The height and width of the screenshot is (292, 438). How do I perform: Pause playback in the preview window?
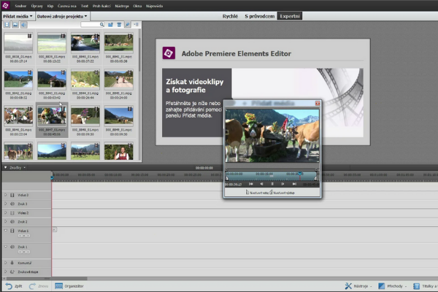click(272, 184)
